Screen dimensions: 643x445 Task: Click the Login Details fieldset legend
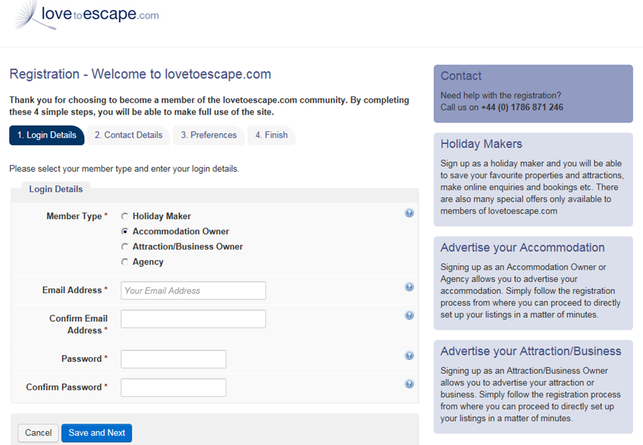point(56,189)
